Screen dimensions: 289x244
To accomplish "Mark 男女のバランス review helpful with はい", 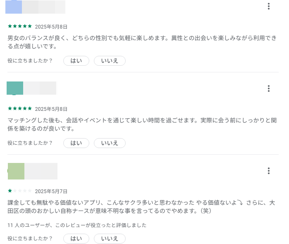I will click(x=76, y=61).
